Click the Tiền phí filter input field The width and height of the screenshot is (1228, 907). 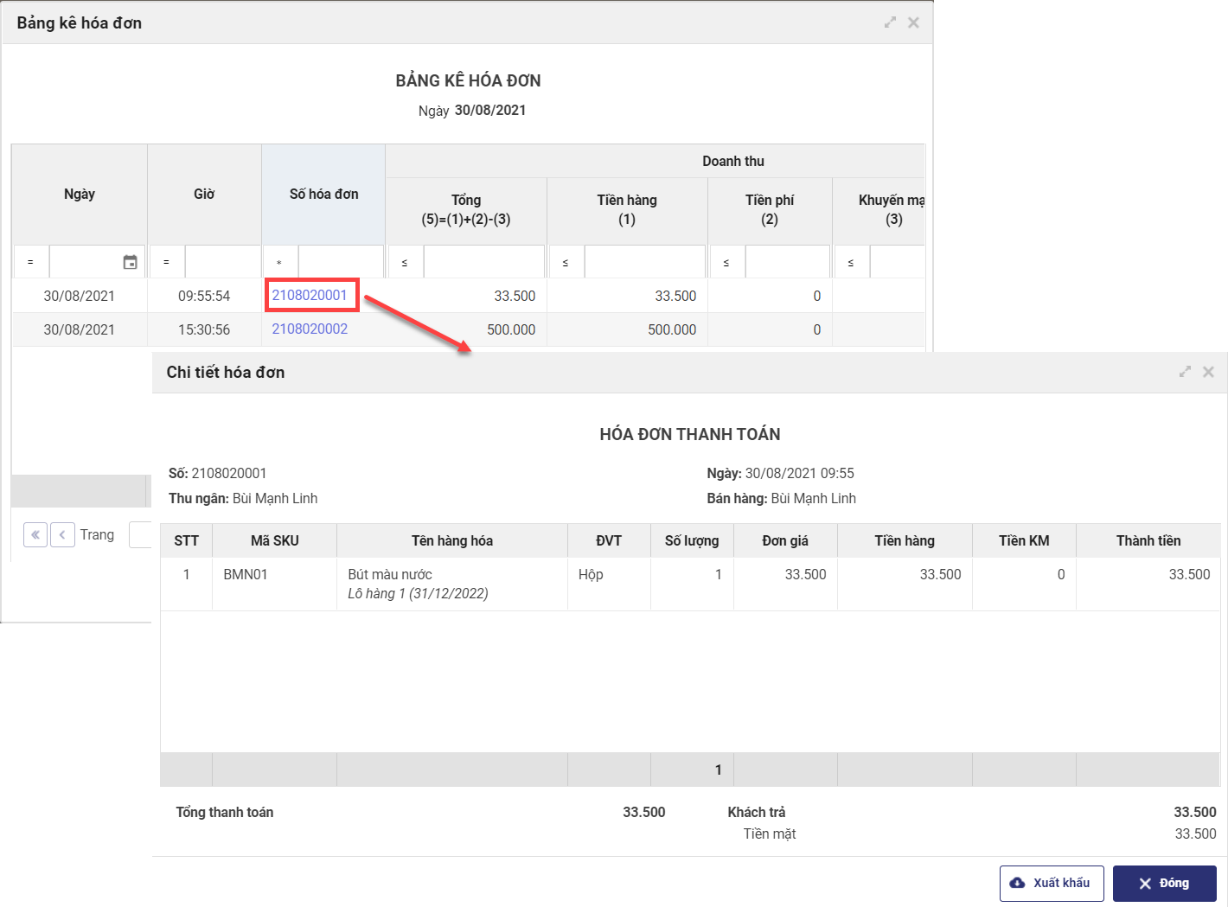click(x=788, y=262)
